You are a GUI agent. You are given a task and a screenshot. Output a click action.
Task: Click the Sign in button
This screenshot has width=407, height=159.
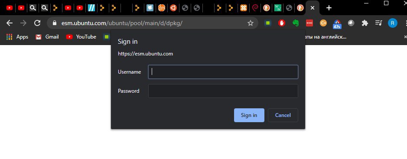point(249,115)
